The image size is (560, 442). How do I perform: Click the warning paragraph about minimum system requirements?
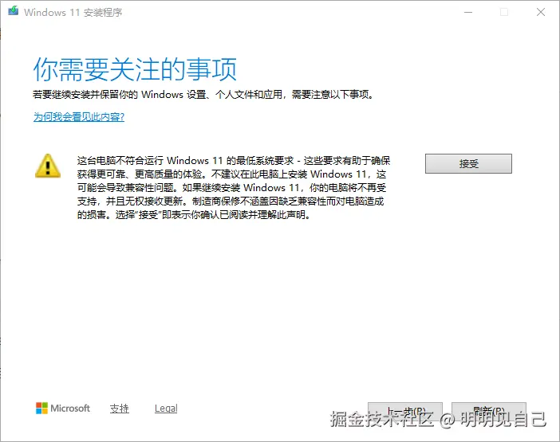point(234,188)
